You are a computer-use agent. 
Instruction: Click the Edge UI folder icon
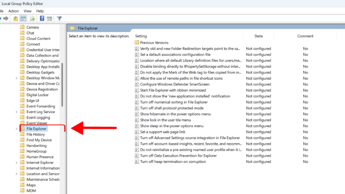[22, 100]
